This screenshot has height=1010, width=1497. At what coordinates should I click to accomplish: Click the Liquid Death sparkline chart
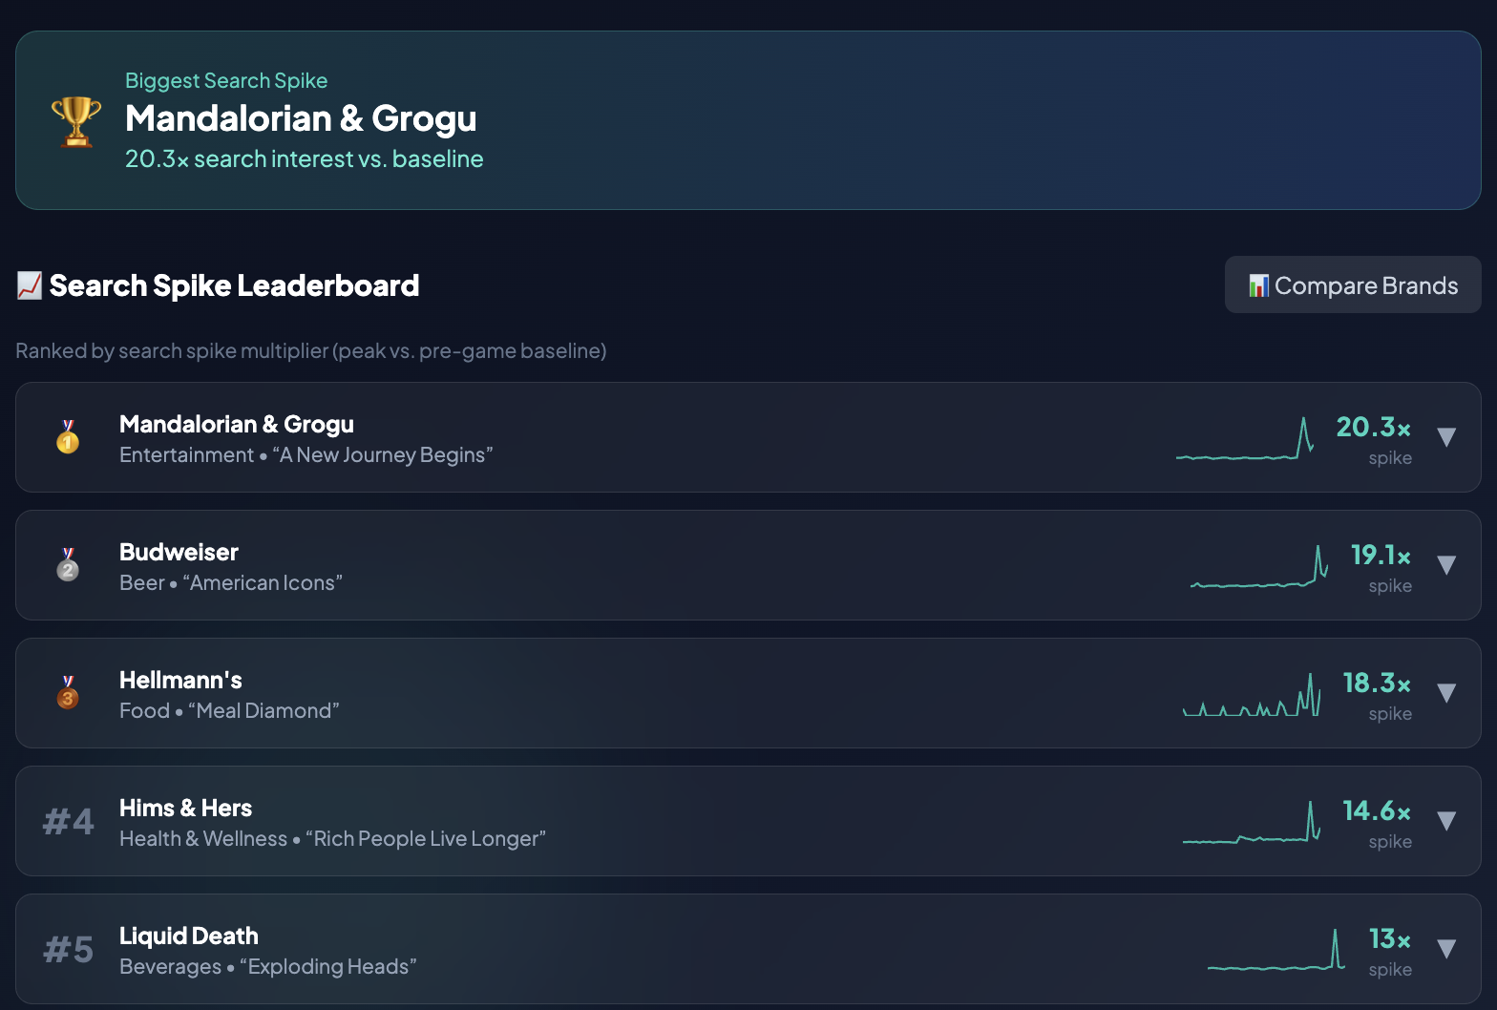pyautogui.click(x=1276, y=950)
